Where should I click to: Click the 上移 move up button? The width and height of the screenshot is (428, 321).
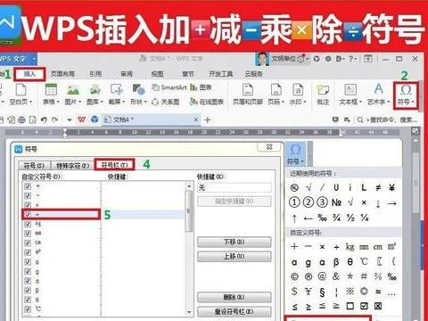click(x=235, y=257)
